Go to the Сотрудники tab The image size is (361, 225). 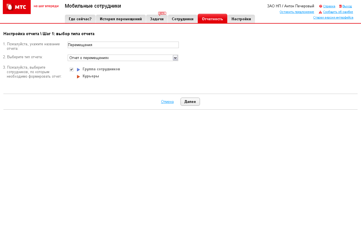182,19
